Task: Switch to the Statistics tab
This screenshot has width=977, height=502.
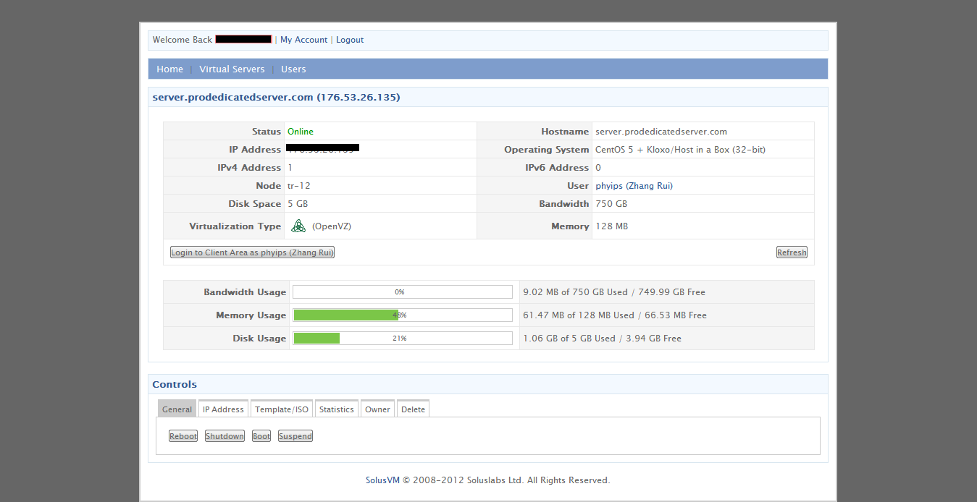Action: [337, 409]
